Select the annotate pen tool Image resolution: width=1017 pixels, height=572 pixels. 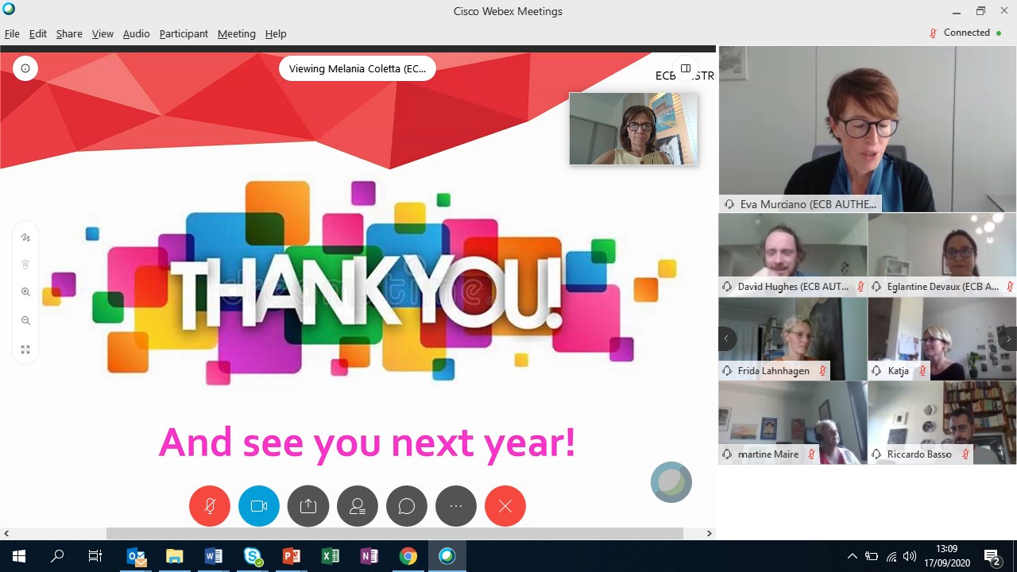click(25, 238)
